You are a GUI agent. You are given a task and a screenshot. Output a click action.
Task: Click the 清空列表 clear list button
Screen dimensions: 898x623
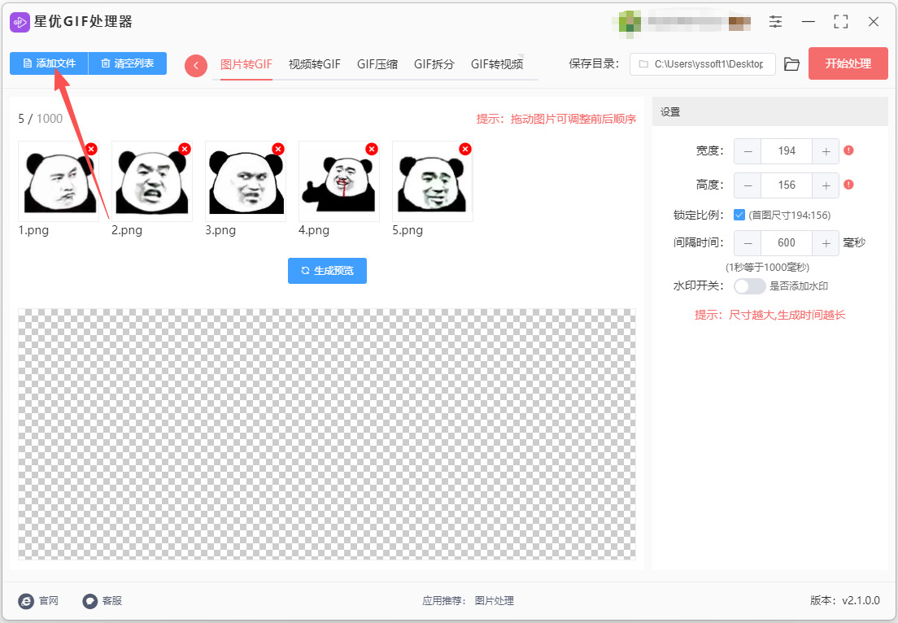point(128,63)
